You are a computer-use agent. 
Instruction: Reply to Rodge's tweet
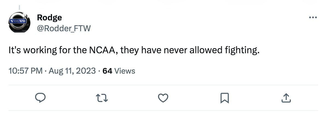pyautogui.click(x=40, y=98)
